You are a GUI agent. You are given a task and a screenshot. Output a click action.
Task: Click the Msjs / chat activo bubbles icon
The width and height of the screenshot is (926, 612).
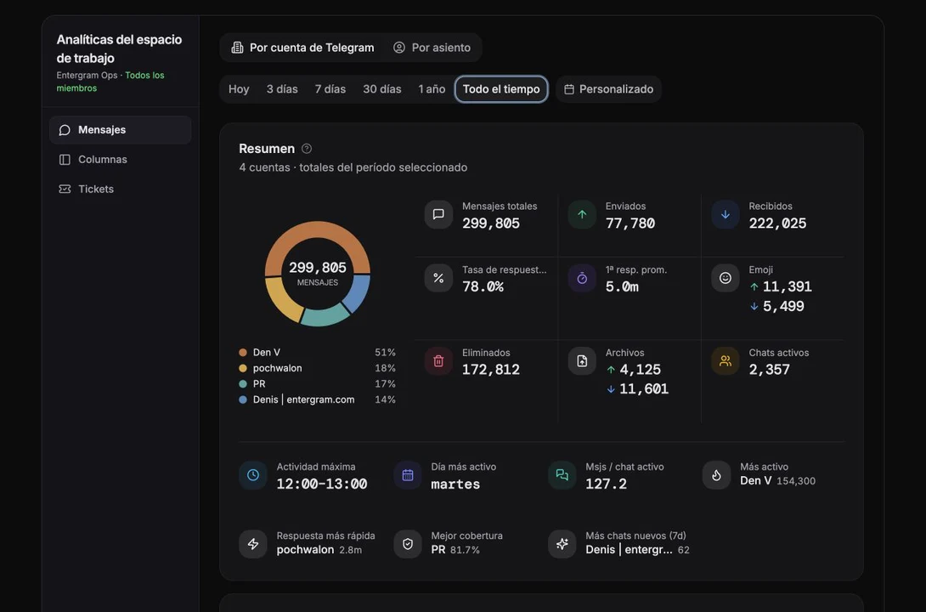click(562, 475)
